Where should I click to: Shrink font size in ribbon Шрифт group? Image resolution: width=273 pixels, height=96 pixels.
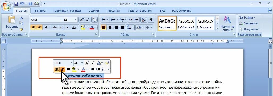87,20
